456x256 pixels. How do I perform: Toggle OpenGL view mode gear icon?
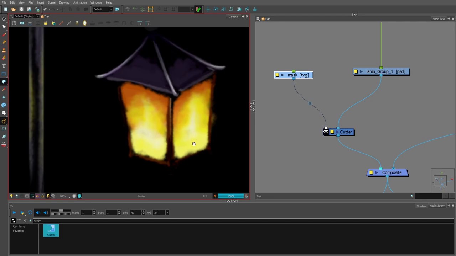pyautogui.click(x=74, y=196)
